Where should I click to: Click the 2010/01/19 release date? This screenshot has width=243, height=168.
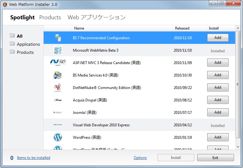click(183, 138)
